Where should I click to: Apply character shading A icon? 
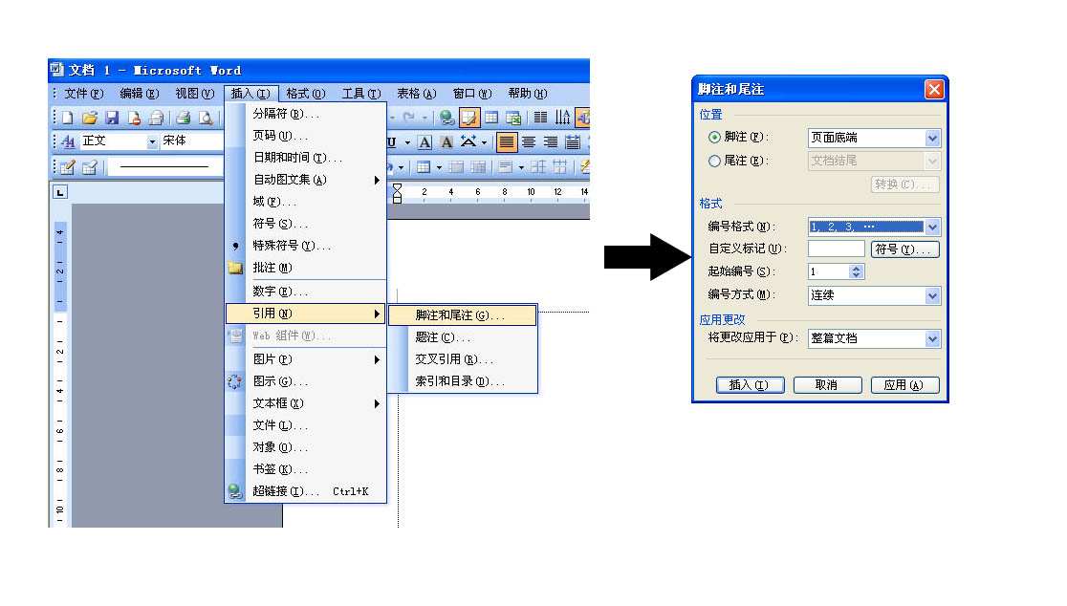[x=446, y=142]
